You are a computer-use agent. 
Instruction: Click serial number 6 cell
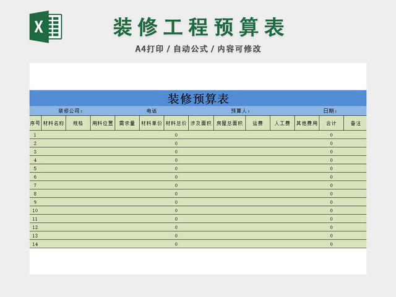point(35,177)
